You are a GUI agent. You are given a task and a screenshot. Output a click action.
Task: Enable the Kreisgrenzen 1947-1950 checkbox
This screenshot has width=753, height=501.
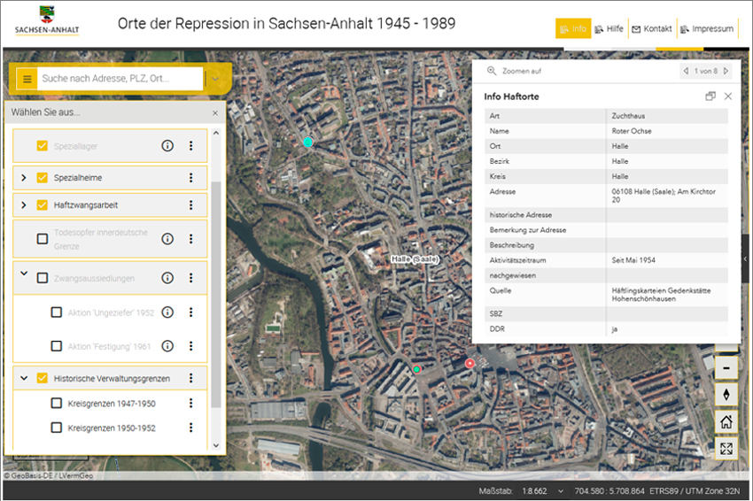[57, 404]
